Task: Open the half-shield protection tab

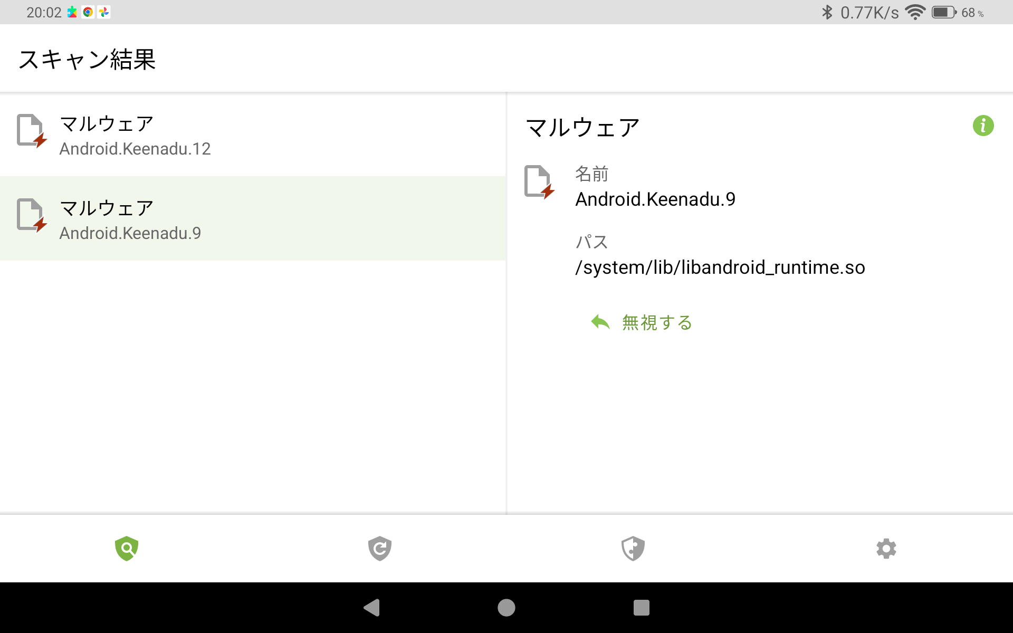Action: (x=633, y=549)
